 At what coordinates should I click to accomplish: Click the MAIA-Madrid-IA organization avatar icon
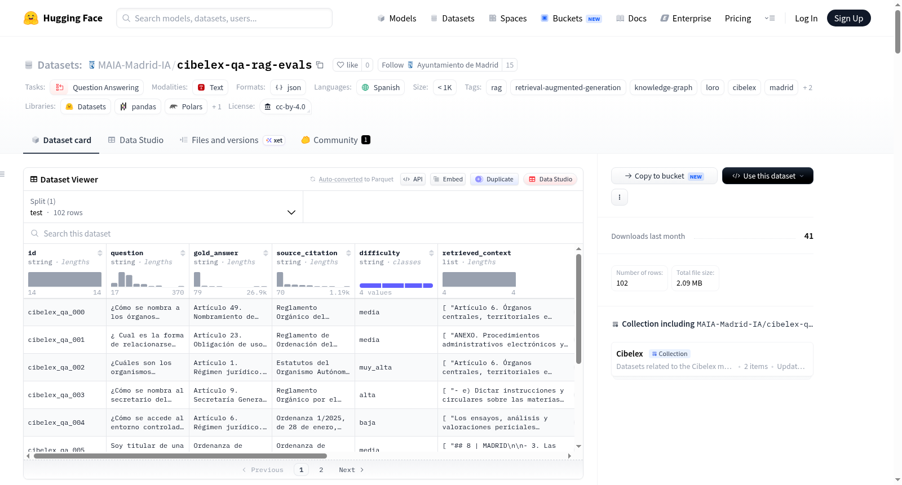92,65
